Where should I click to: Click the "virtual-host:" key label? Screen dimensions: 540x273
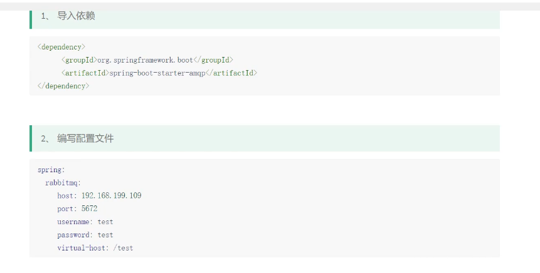click(83, 248)
